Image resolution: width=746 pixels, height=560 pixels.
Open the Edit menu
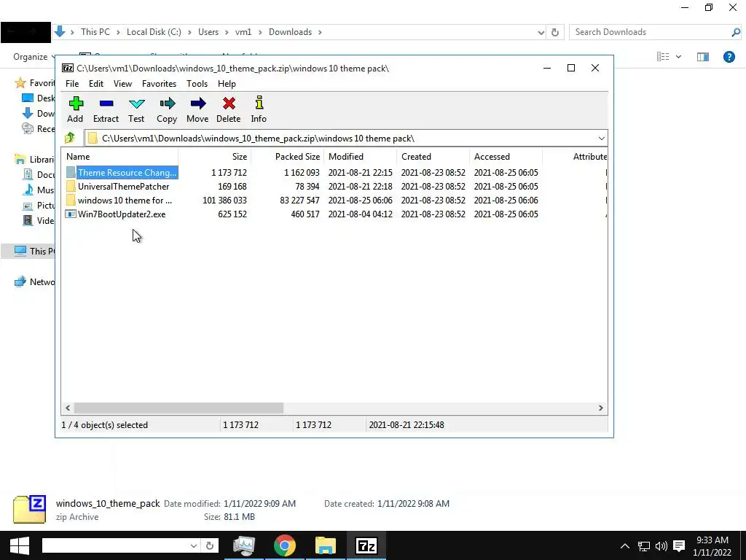(x=96, y=84)
